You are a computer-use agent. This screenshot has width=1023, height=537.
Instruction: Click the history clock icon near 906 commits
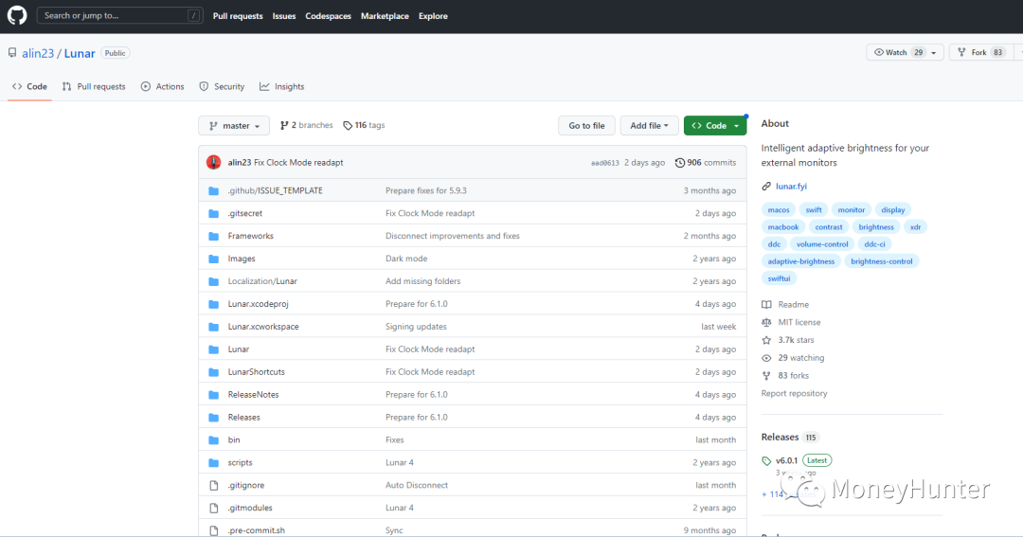tap(680, 163)
